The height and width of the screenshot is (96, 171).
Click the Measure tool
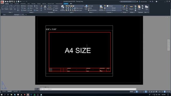(x=131, y=7)
